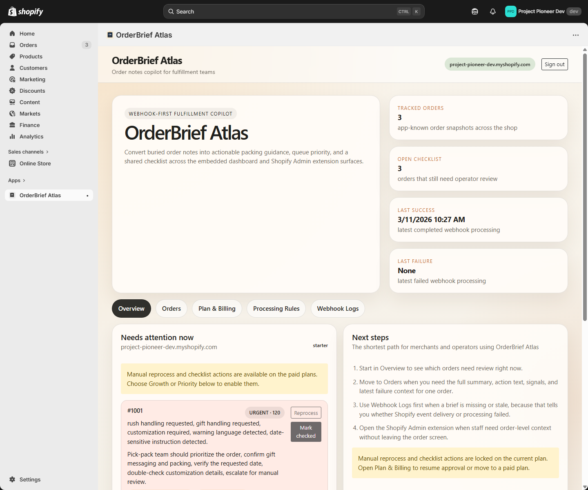Open the Project Pioneer Dev account menu
Screen dimensions: 588x490
543,11
